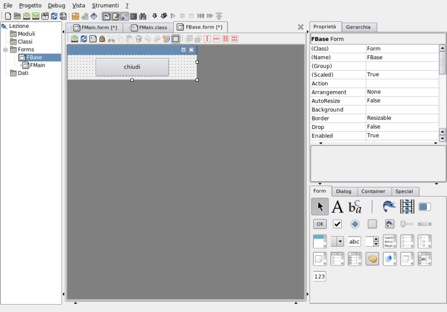The width and height of the screenshot is (447, 312).
Task: Open the Dialog toolbox tab
Action: [343, 191]
